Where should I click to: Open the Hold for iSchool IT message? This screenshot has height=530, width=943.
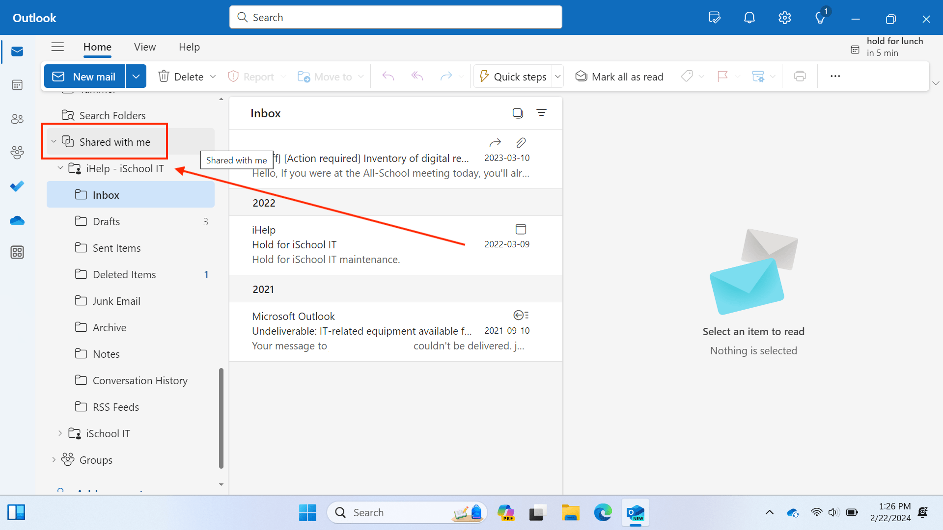point(396,245)
